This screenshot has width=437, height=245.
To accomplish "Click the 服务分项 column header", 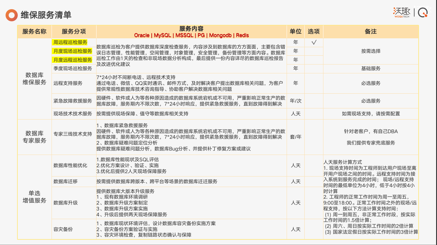I will pyautogui.click(x=74, y=31).
